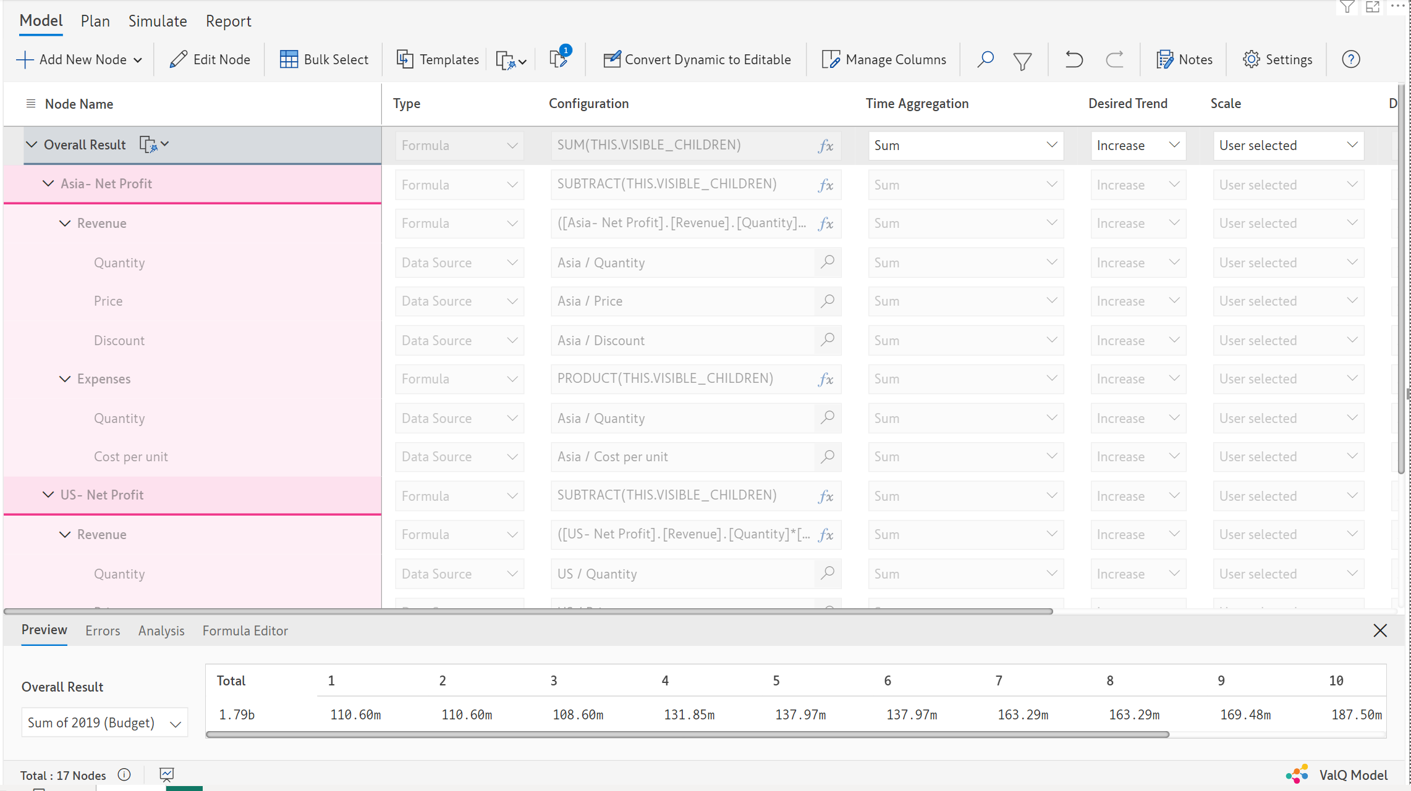Open fx formula editor for Overall Result
This screenshot has height=791, width=1411.
826,146
